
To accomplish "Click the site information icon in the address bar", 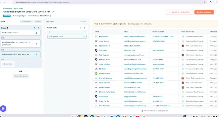I will [13, 2].
